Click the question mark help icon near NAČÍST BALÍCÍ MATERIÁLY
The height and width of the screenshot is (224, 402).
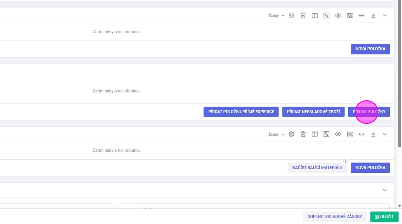345,161
